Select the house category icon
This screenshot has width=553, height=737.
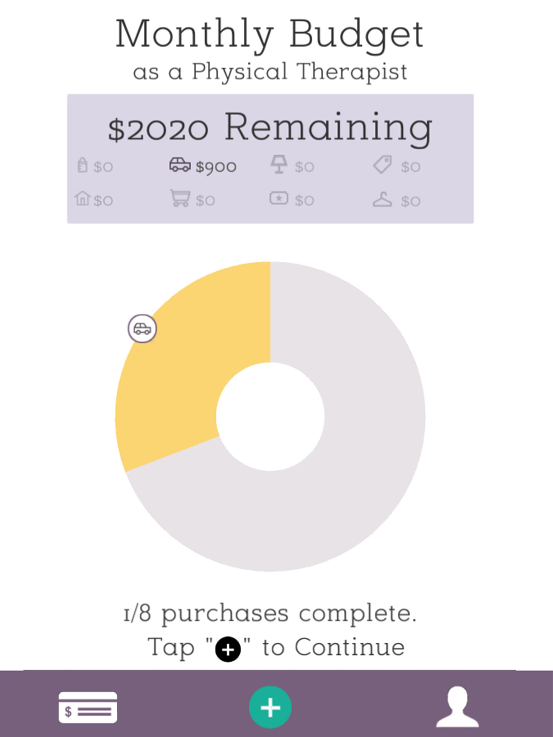click(x=82, y=198)
